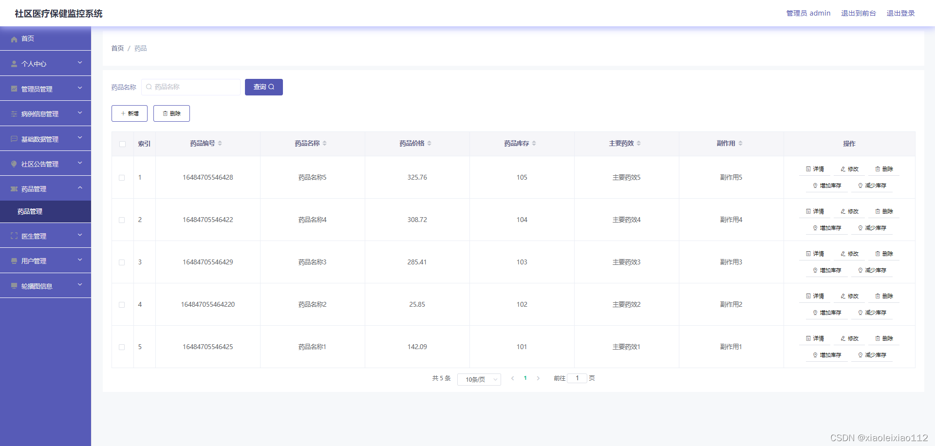Click 修改 for 药品名称2 row
This screenshot has width=935, height=446.
pyautogui.click(x=849, y=296)
